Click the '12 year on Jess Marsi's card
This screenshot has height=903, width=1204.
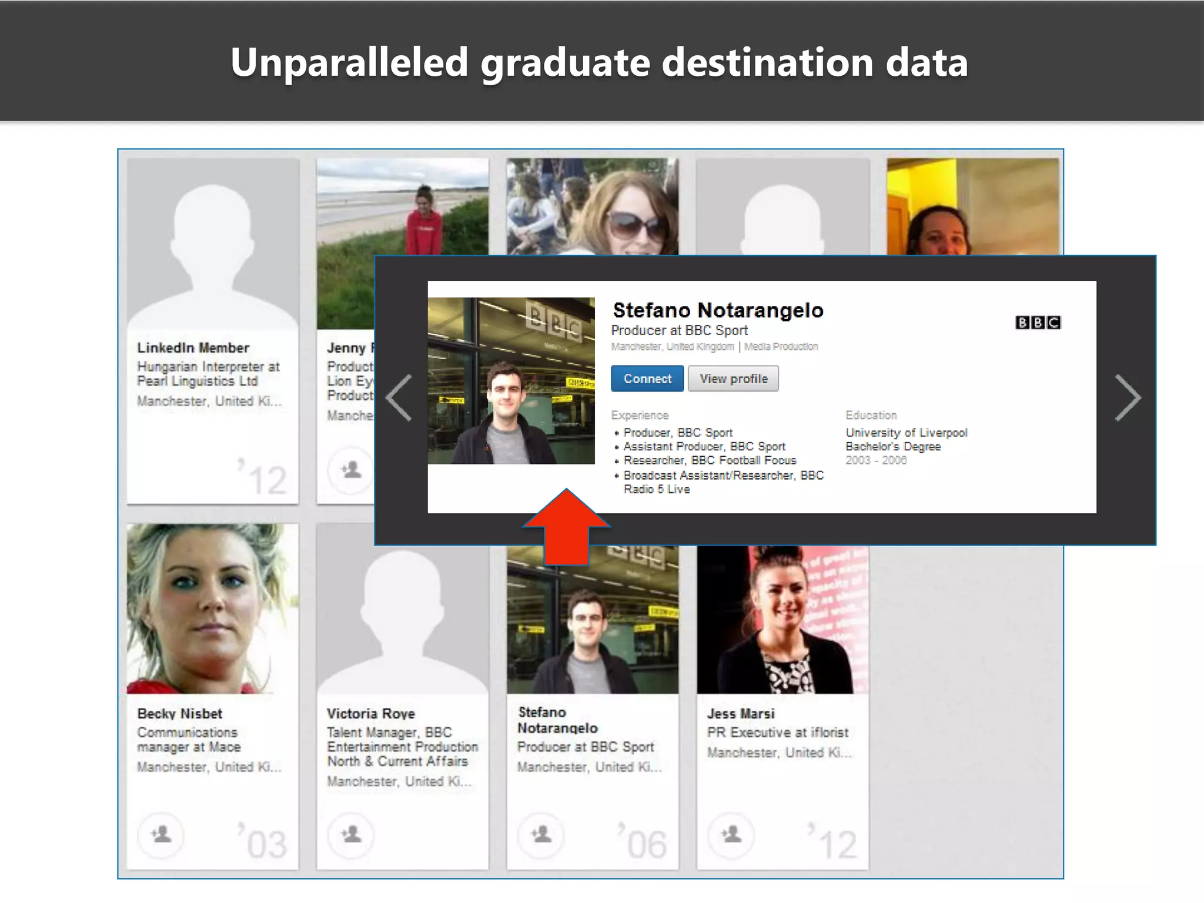(832, 842)
